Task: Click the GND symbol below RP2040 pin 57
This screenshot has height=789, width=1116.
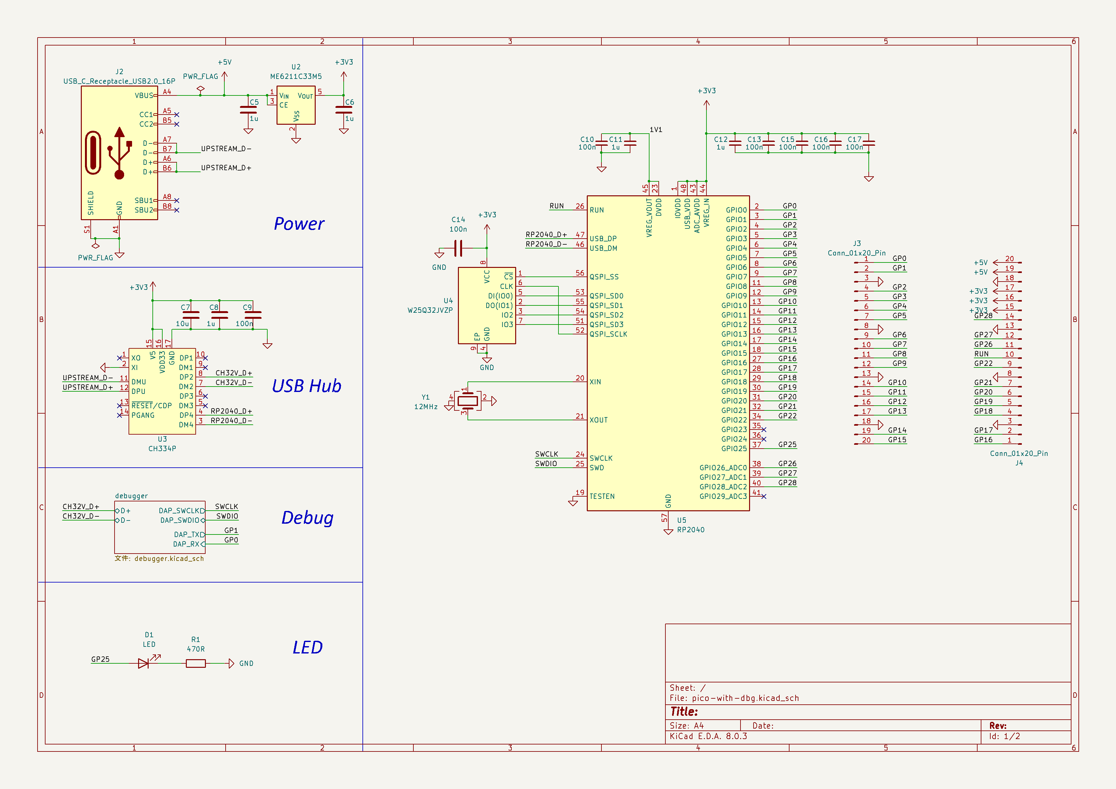Action: click(668, 532)
